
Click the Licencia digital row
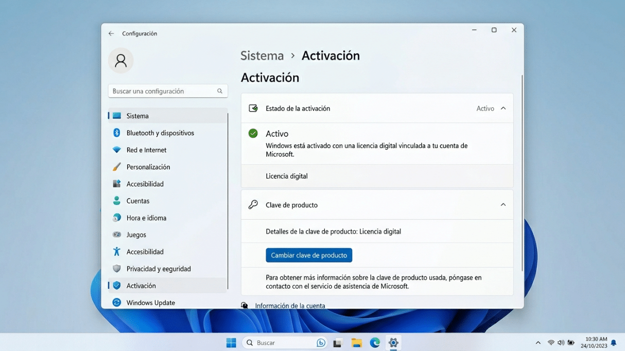click(377, 176)
